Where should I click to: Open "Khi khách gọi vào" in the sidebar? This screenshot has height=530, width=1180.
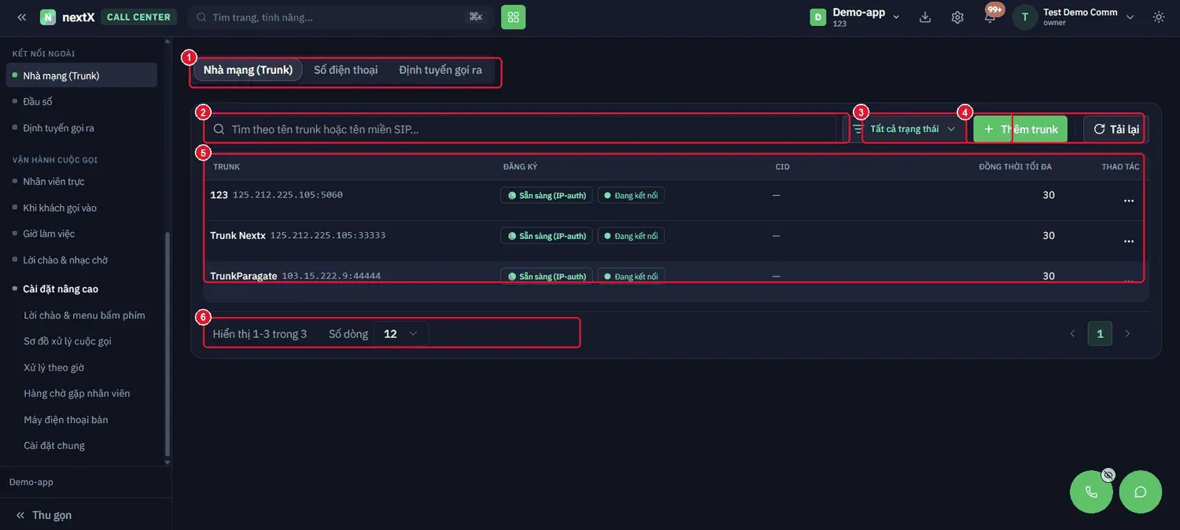[60, 208]
